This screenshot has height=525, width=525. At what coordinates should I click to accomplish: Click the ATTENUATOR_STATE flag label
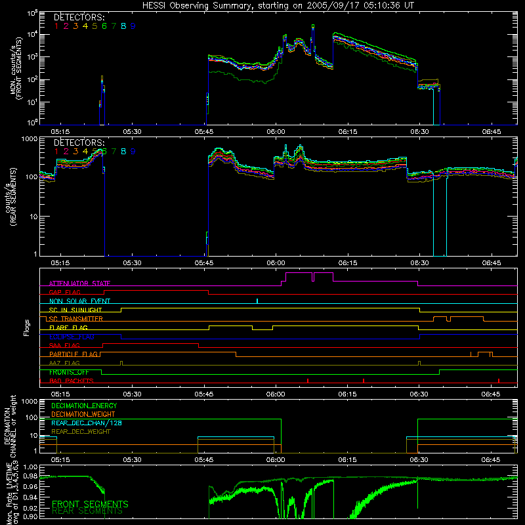point(79,283)
